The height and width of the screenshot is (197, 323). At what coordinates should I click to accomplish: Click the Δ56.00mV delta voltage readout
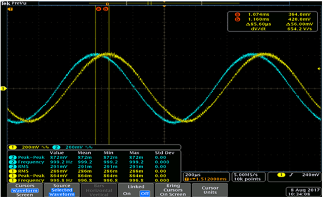(299, 24)
